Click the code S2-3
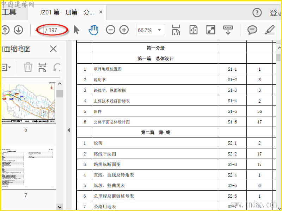 [x=232, y=164]
